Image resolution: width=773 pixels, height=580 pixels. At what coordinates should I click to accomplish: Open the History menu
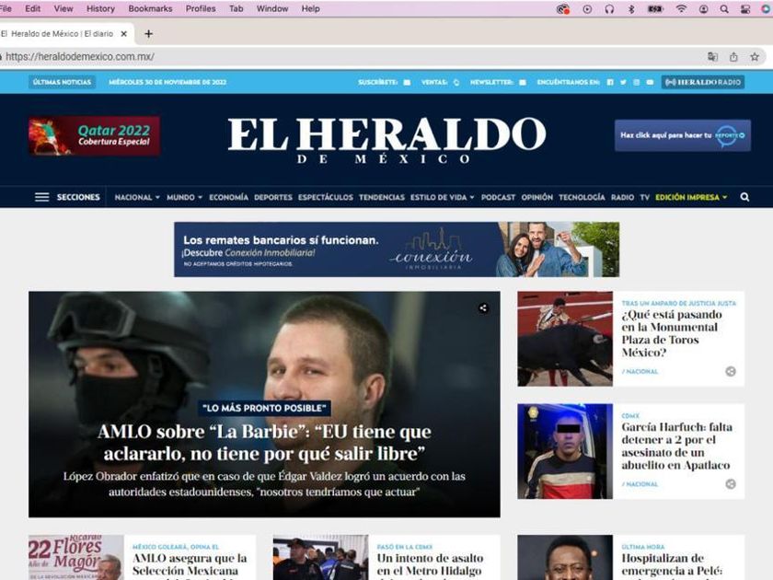point(100,9)
